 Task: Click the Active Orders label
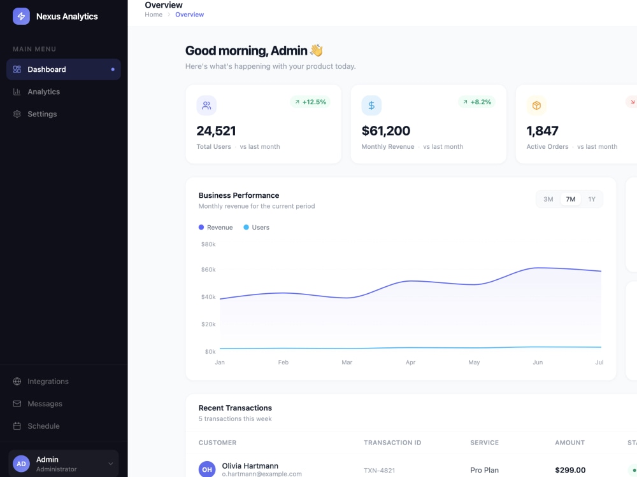[x=547, y=146]
